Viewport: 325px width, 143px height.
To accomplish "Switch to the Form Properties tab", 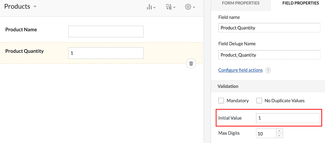I will (241, 3).
